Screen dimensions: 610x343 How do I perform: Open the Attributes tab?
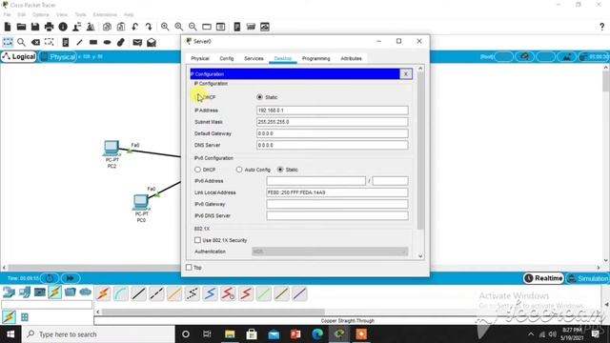click(351, 58)
